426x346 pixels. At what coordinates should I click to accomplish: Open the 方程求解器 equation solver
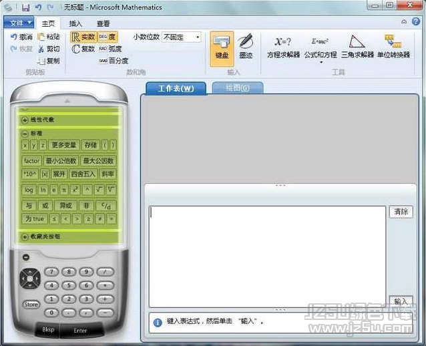pyautogui.click(x=283, y=47)
